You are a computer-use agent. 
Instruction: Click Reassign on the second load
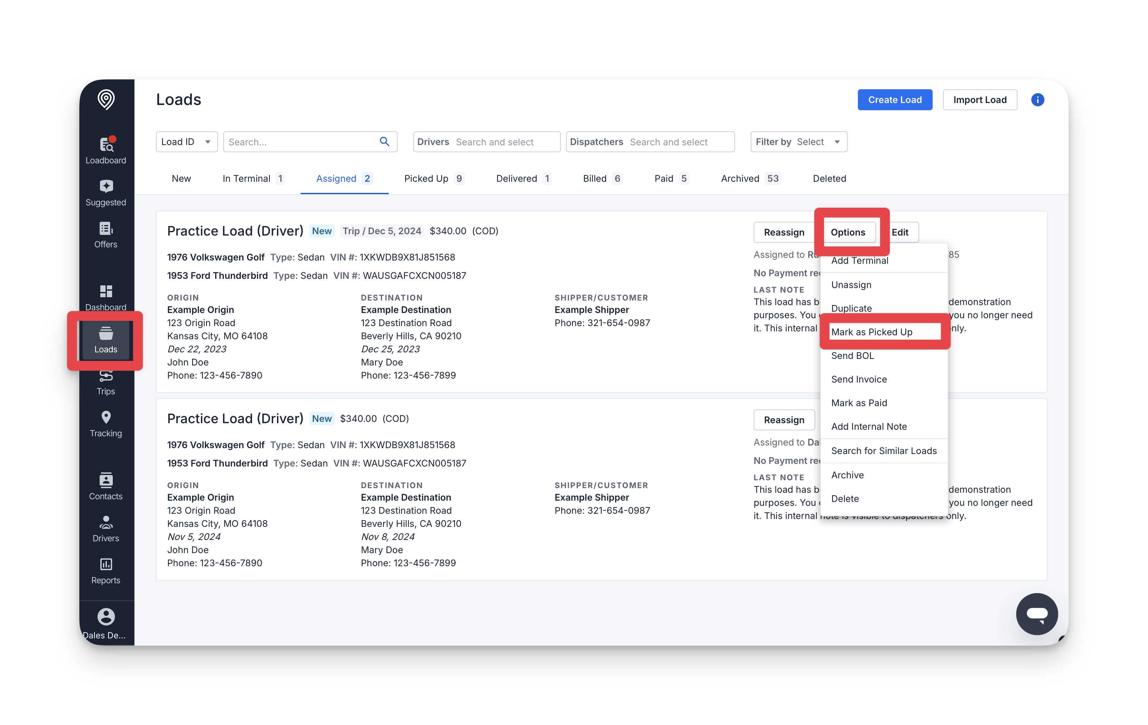784,420
